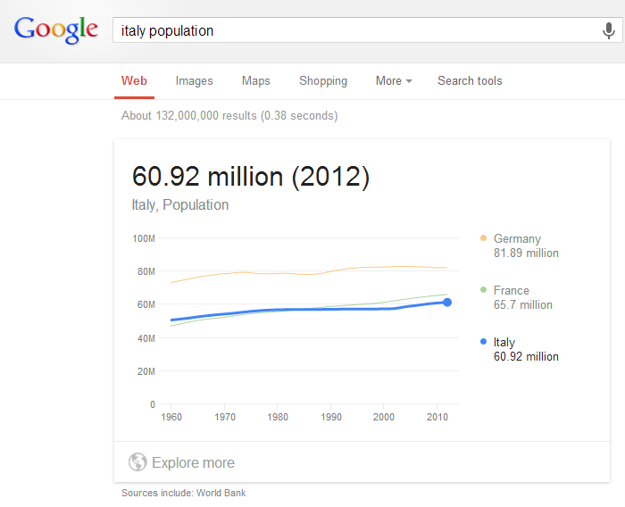Open the Search tools options
Screen dimensions: 625x507
tap(470, 80)
